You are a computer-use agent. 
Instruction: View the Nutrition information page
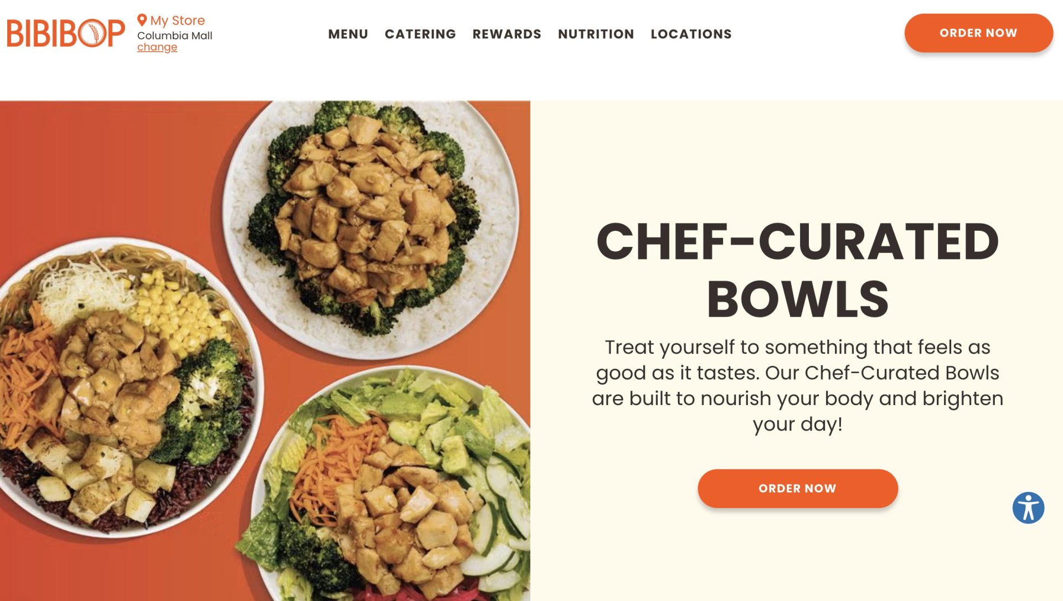(596, 34)
